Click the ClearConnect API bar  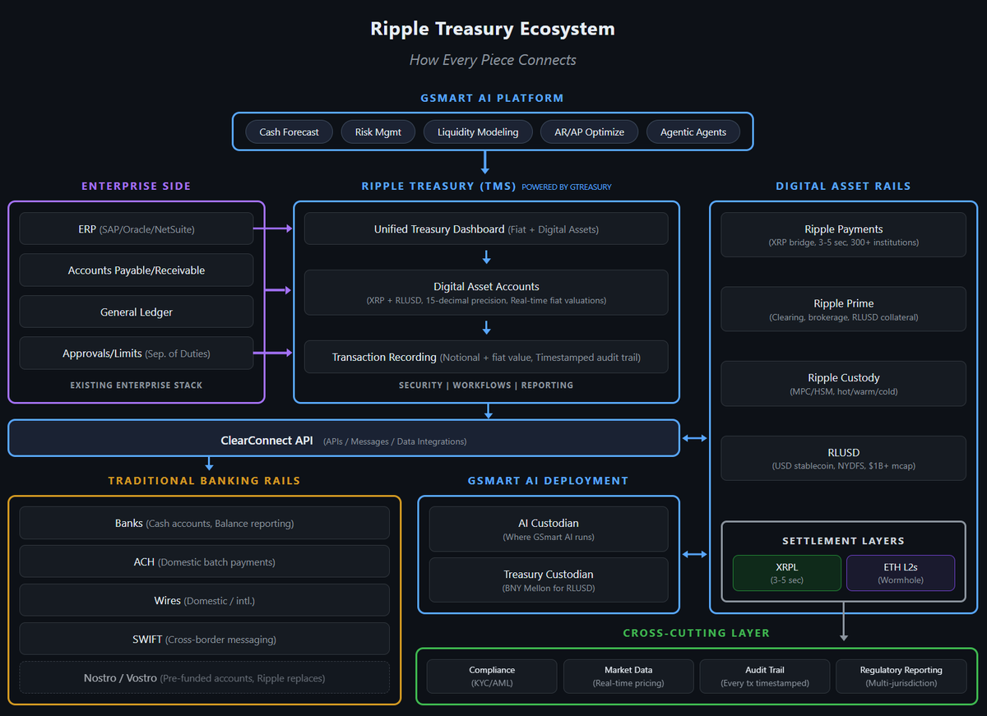pos(344,438)
